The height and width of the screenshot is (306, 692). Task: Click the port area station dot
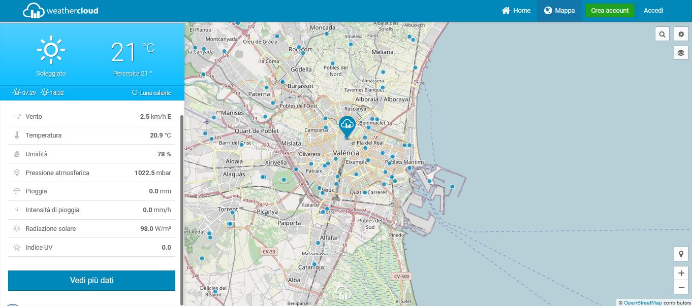click(x=452, y=186)
